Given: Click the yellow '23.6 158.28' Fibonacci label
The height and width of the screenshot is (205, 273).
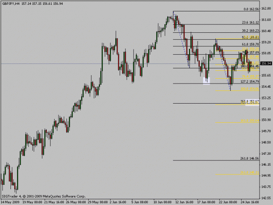Looking at the screenshot, I should tap(250, 49).
